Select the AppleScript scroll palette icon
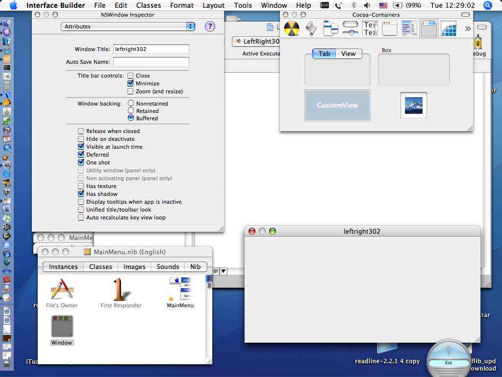Viewport: 502px width, 377px height. (311, 29)
